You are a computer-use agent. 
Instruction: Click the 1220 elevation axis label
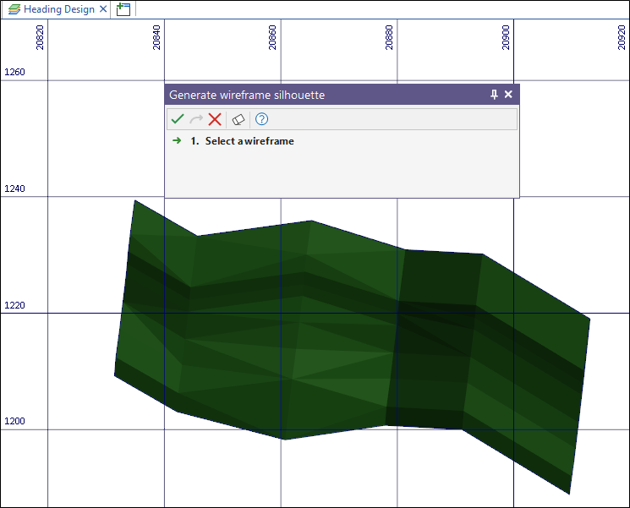[x=15, y=305]
